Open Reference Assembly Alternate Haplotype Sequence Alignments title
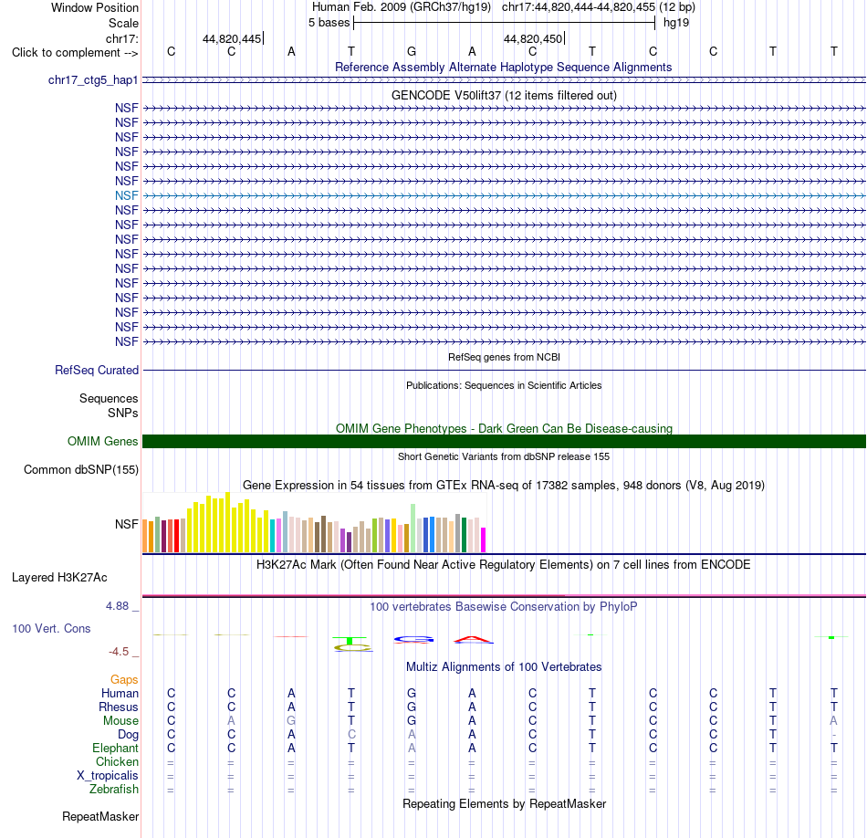 504,67
